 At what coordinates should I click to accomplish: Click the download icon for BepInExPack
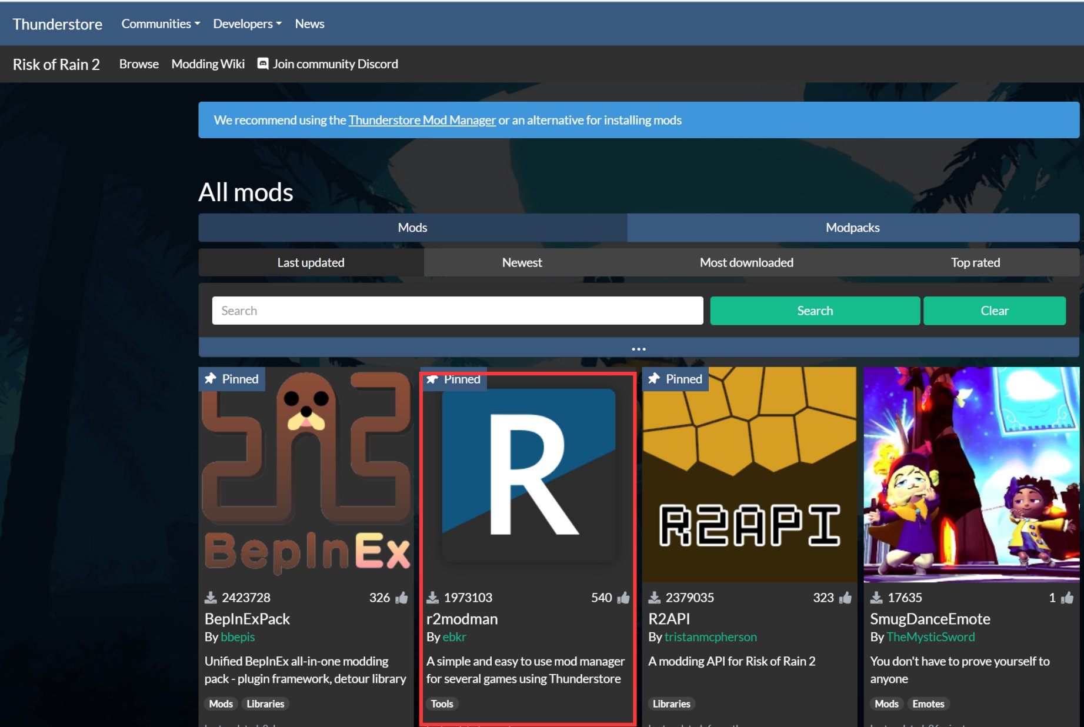pyautogui.click(x=211, y=598)
